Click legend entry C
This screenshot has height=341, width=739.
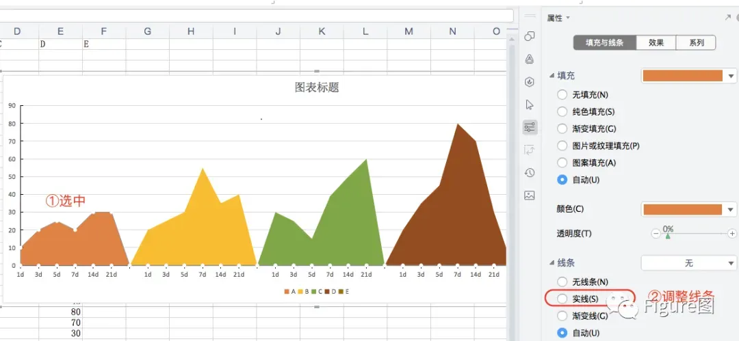(317, 292)
